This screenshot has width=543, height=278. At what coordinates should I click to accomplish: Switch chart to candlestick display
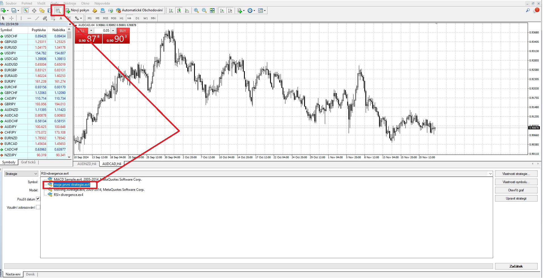pyautogui.click(x=179, y=10)
